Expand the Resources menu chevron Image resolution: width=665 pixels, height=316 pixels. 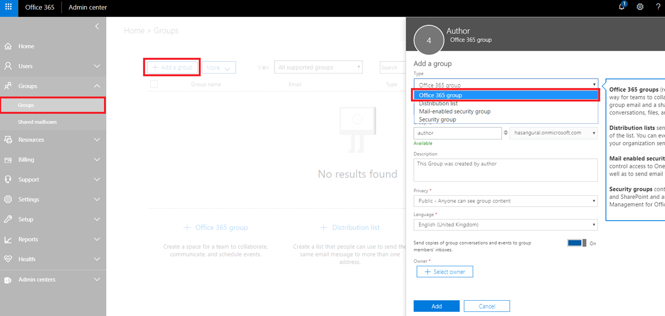97,140
